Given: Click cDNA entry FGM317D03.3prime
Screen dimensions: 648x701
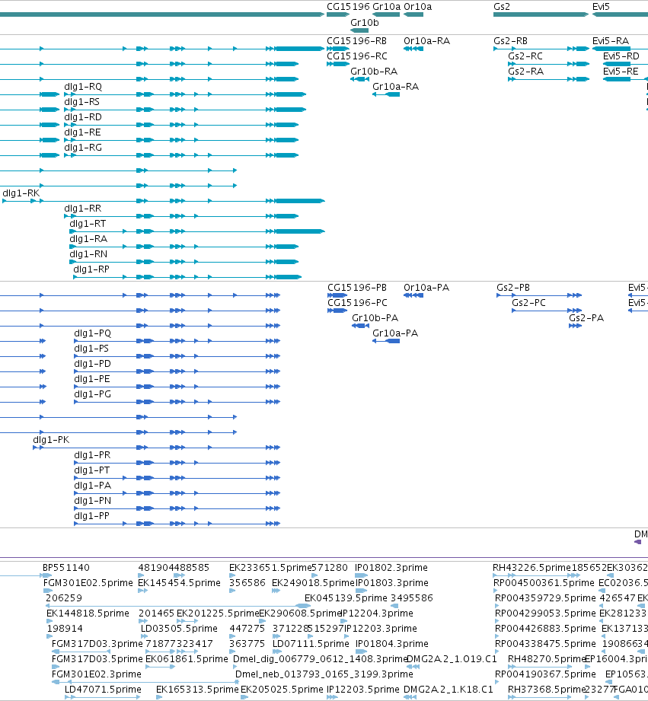Looking at the screenshot, I should coord(97,644).
